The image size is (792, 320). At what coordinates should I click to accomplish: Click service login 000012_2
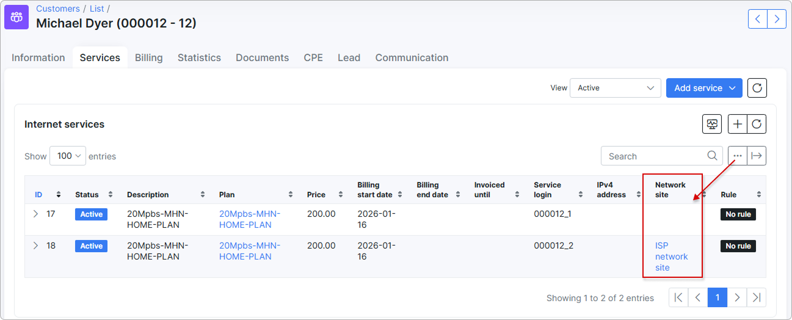click(x=554, y=246)
